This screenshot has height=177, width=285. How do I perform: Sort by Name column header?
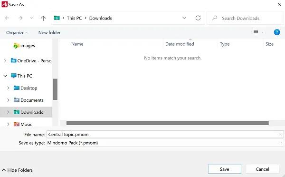(x=77, y=44)
